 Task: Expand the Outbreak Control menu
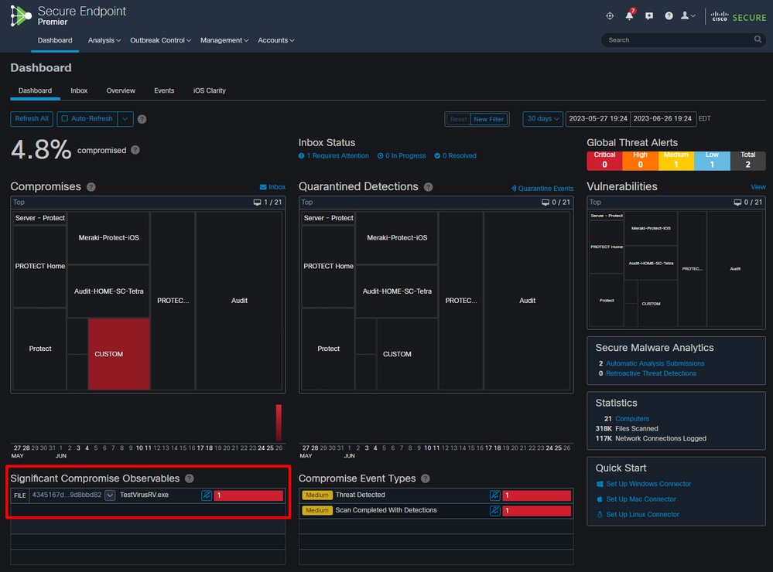160,40
